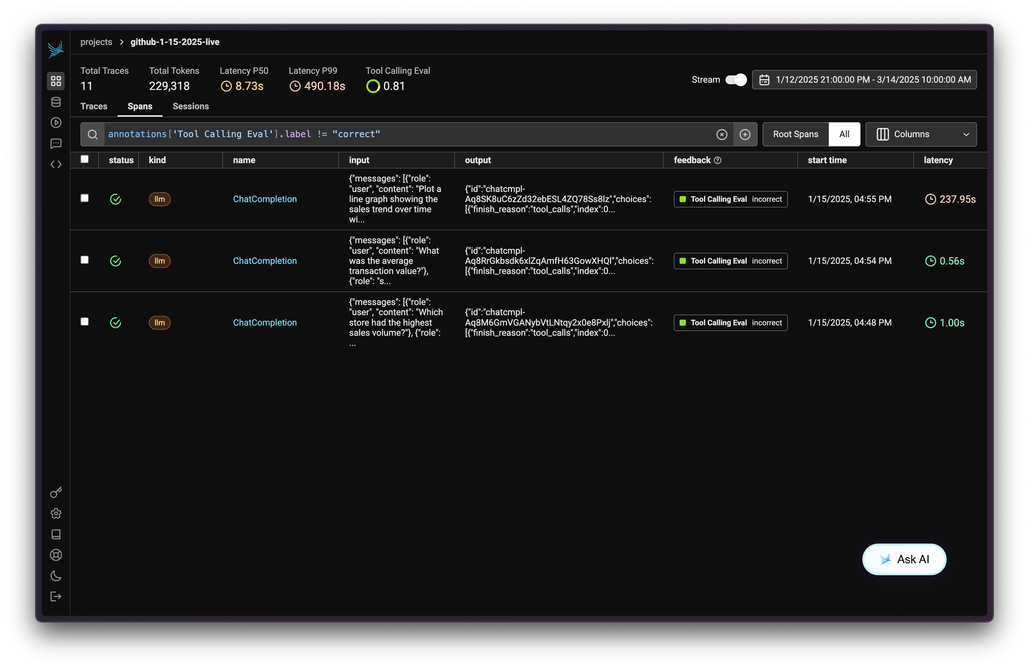The width and height of the screenshot is (1029, 669).
Task: Open the playground play icon in sidebar
Action: click(x=56, y=122)
